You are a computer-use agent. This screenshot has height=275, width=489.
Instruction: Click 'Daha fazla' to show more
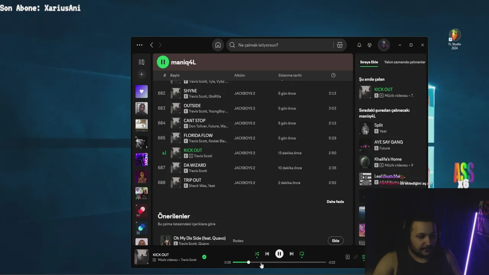tap(335, 202)
